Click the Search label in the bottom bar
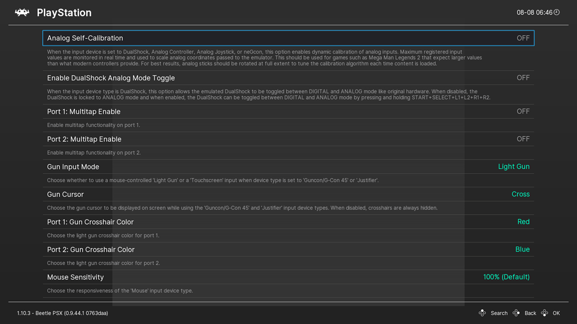The image size is (577, 324). pos(499,313)
